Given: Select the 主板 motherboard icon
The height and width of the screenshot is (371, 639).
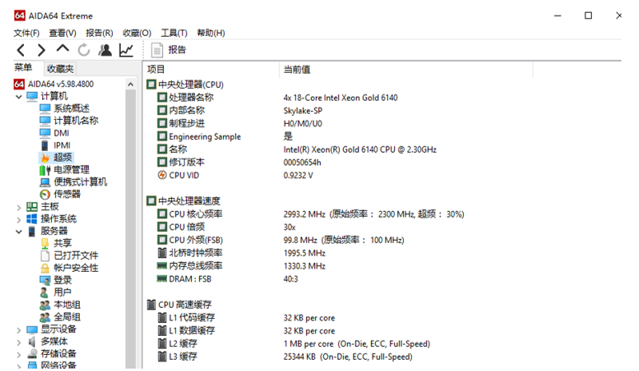Looking at the screenshot, I should click(32, 207).
